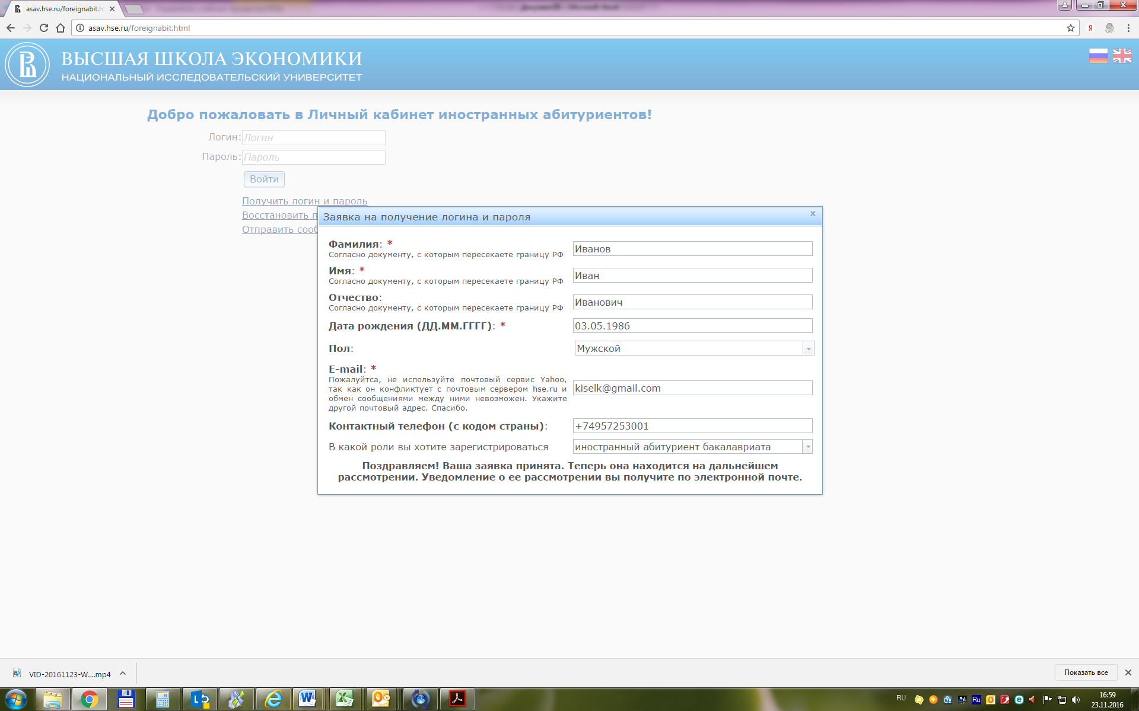Switch site language to Russian flag

1098,56
